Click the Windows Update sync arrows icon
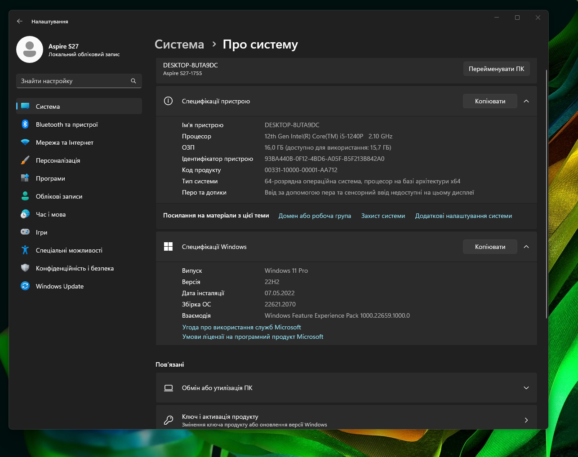Screen dimensions: 578x457 [x=25, y=286]
